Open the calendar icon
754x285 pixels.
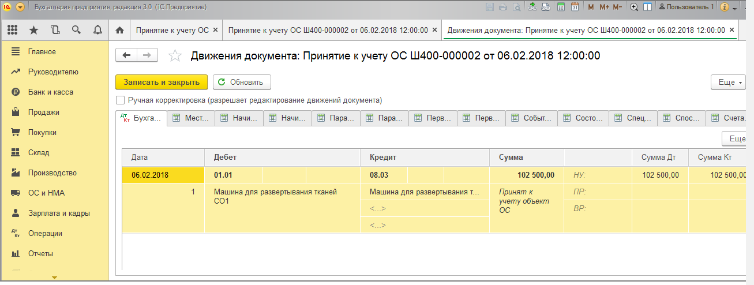pos(574,7)
